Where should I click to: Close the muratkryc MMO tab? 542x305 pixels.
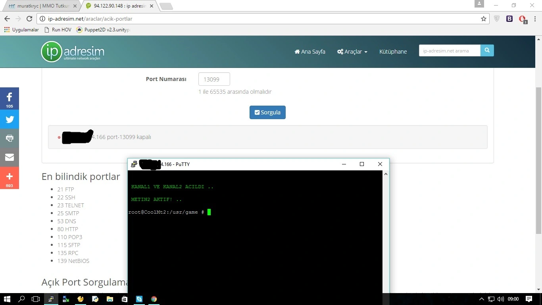coord(75,6)
